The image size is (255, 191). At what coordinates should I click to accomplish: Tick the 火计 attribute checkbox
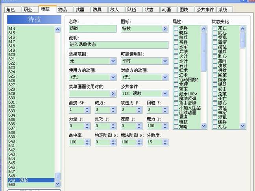coord(176,56)
